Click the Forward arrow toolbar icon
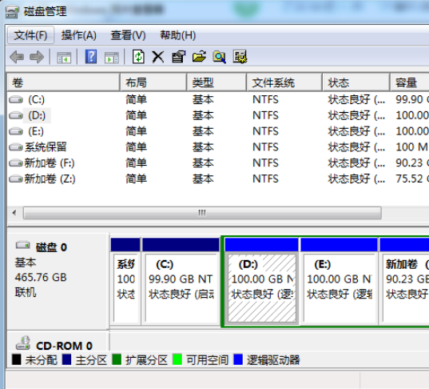This screenshot has height=389, width=429. [x=37, y=57]
